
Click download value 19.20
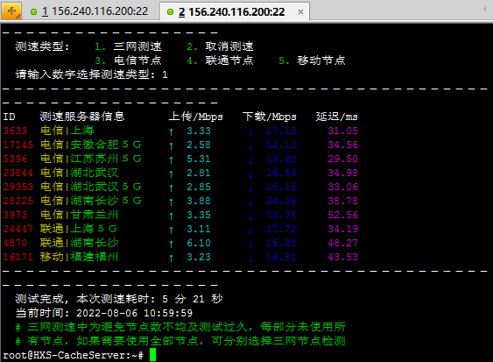point(281,159)
